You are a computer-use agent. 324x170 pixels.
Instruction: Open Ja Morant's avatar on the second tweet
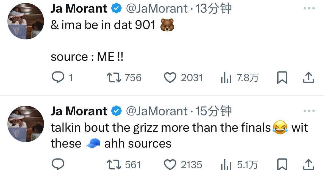click(26, 123)
